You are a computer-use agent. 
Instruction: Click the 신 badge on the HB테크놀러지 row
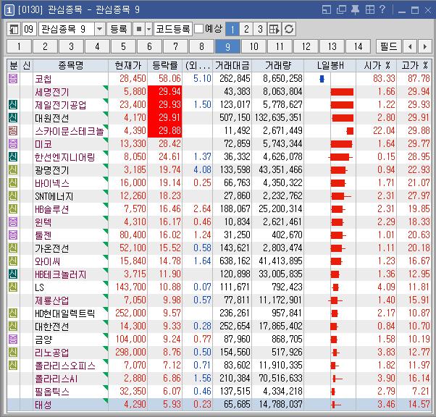[13, 274]
